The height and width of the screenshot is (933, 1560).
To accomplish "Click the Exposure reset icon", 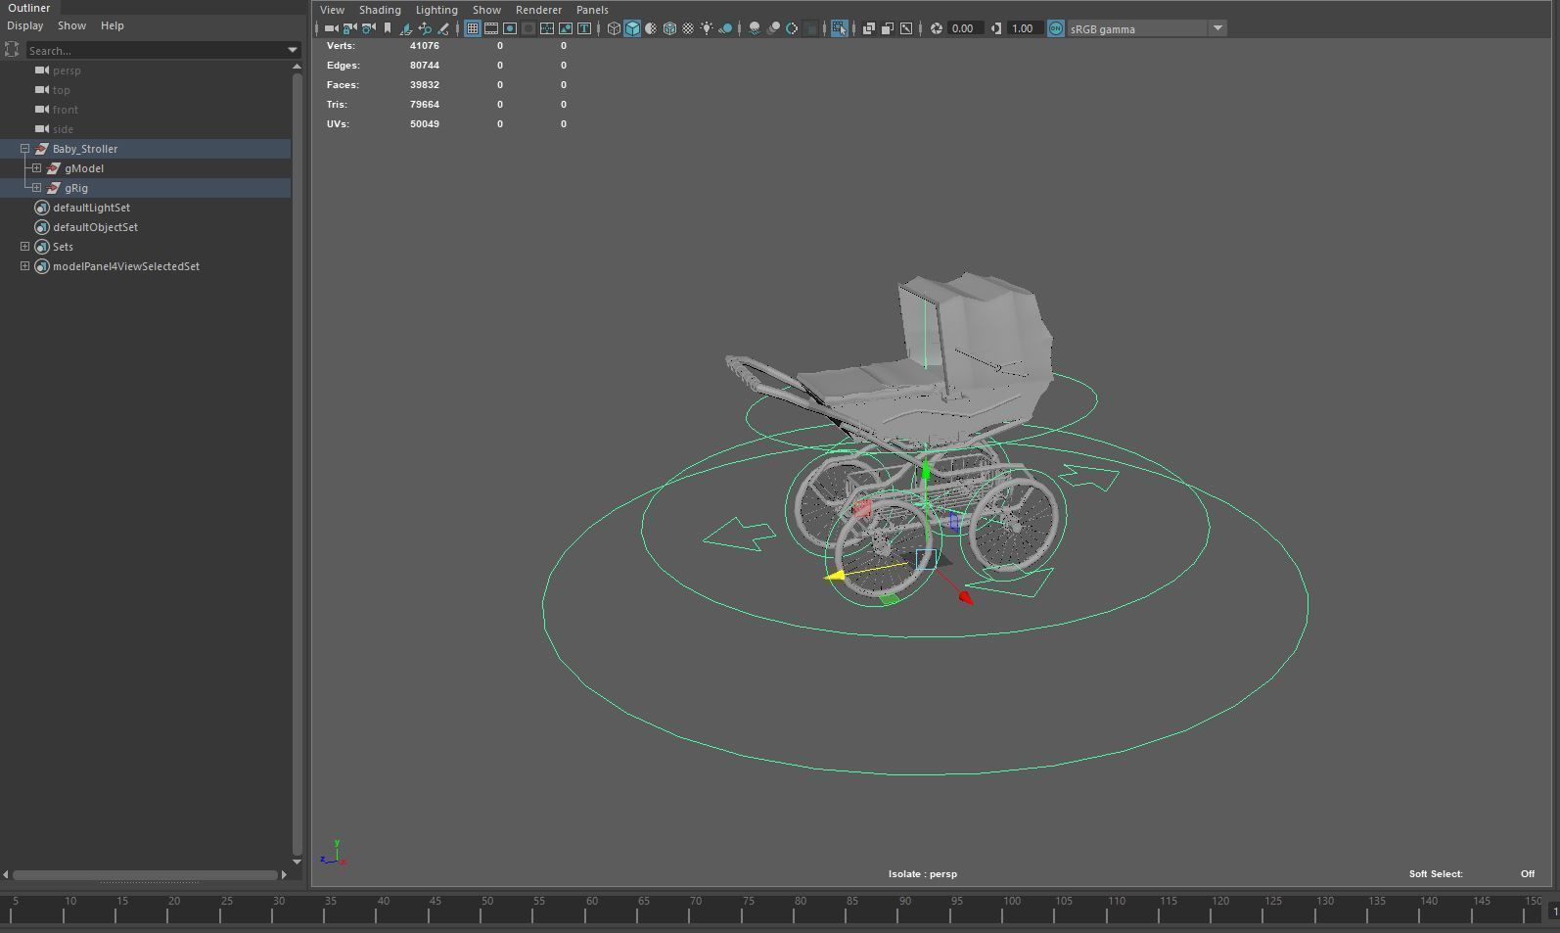I will tap(937, 28).
